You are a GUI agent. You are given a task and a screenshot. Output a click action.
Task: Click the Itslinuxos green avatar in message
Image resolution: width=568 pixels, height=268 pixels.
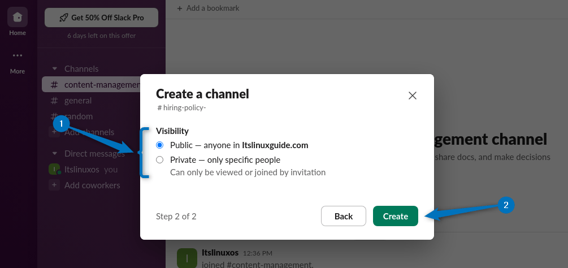(x=187, y=258)
